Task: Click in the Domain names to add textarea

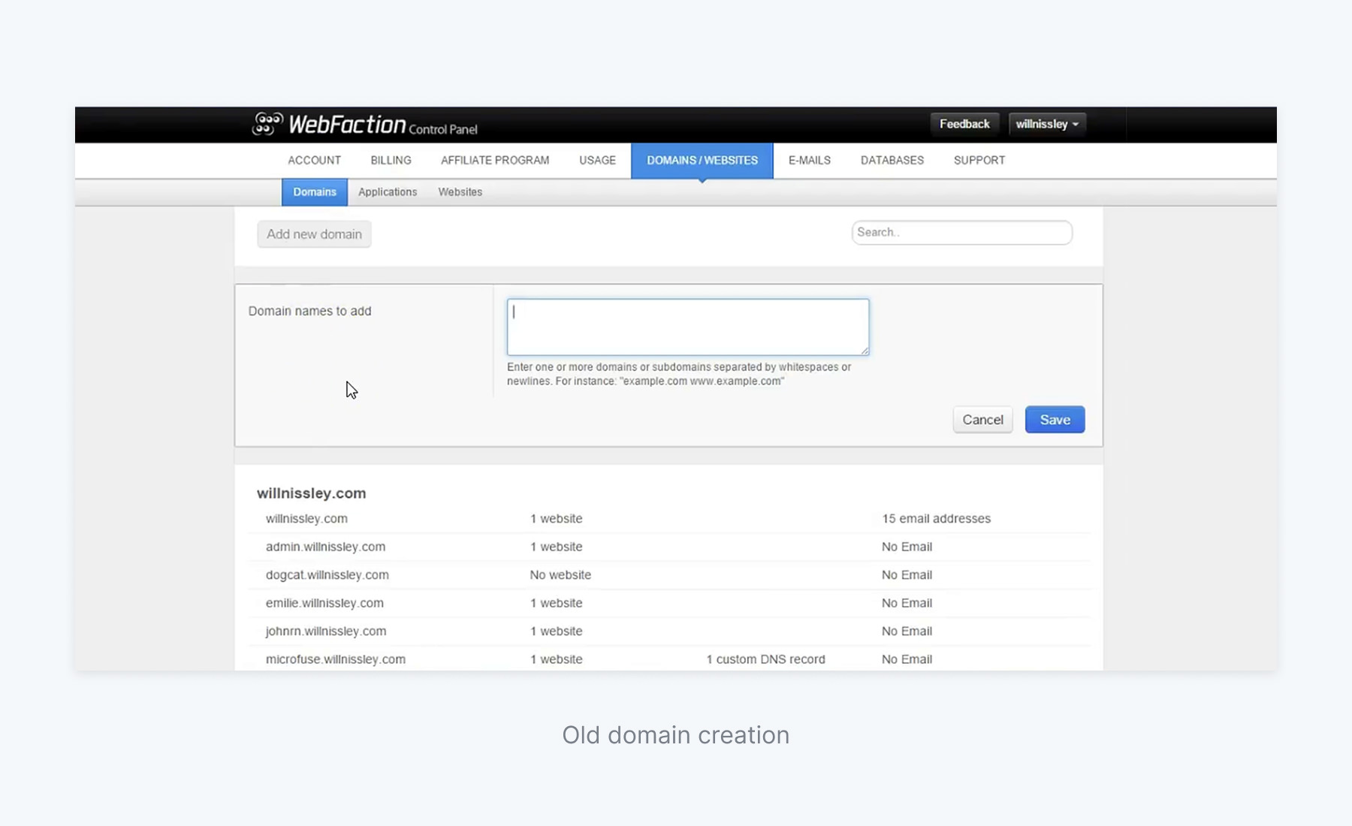Action: click(688, 327)
